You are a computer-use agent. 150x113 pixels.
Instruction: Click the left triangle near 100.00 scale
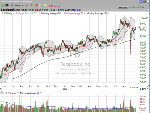tap(139, 20)
